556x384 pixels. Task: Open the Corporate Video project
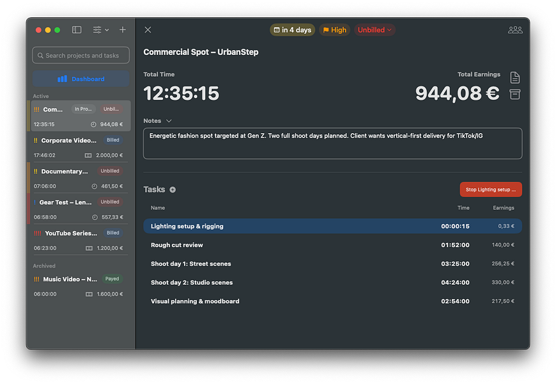pos(81,147)
